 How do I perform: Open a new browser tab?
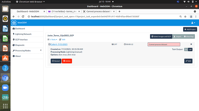(x=119, y=11)
